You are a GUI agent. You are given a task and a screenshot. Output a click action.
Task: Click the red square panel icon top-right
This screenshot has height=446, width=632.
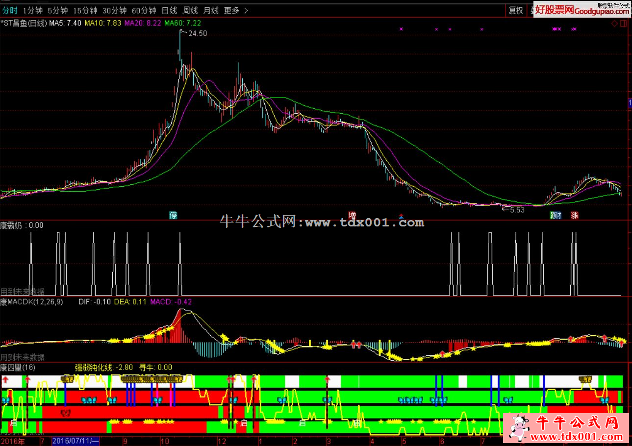pos(624,23)
